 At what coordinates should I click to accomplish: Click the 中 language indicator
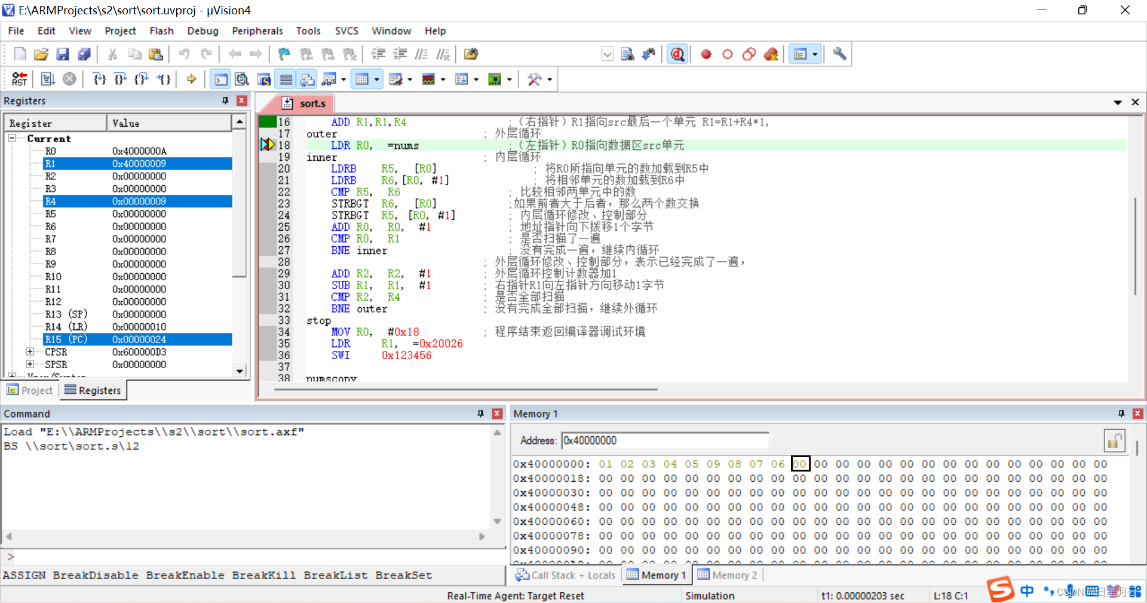(1027, 591)
